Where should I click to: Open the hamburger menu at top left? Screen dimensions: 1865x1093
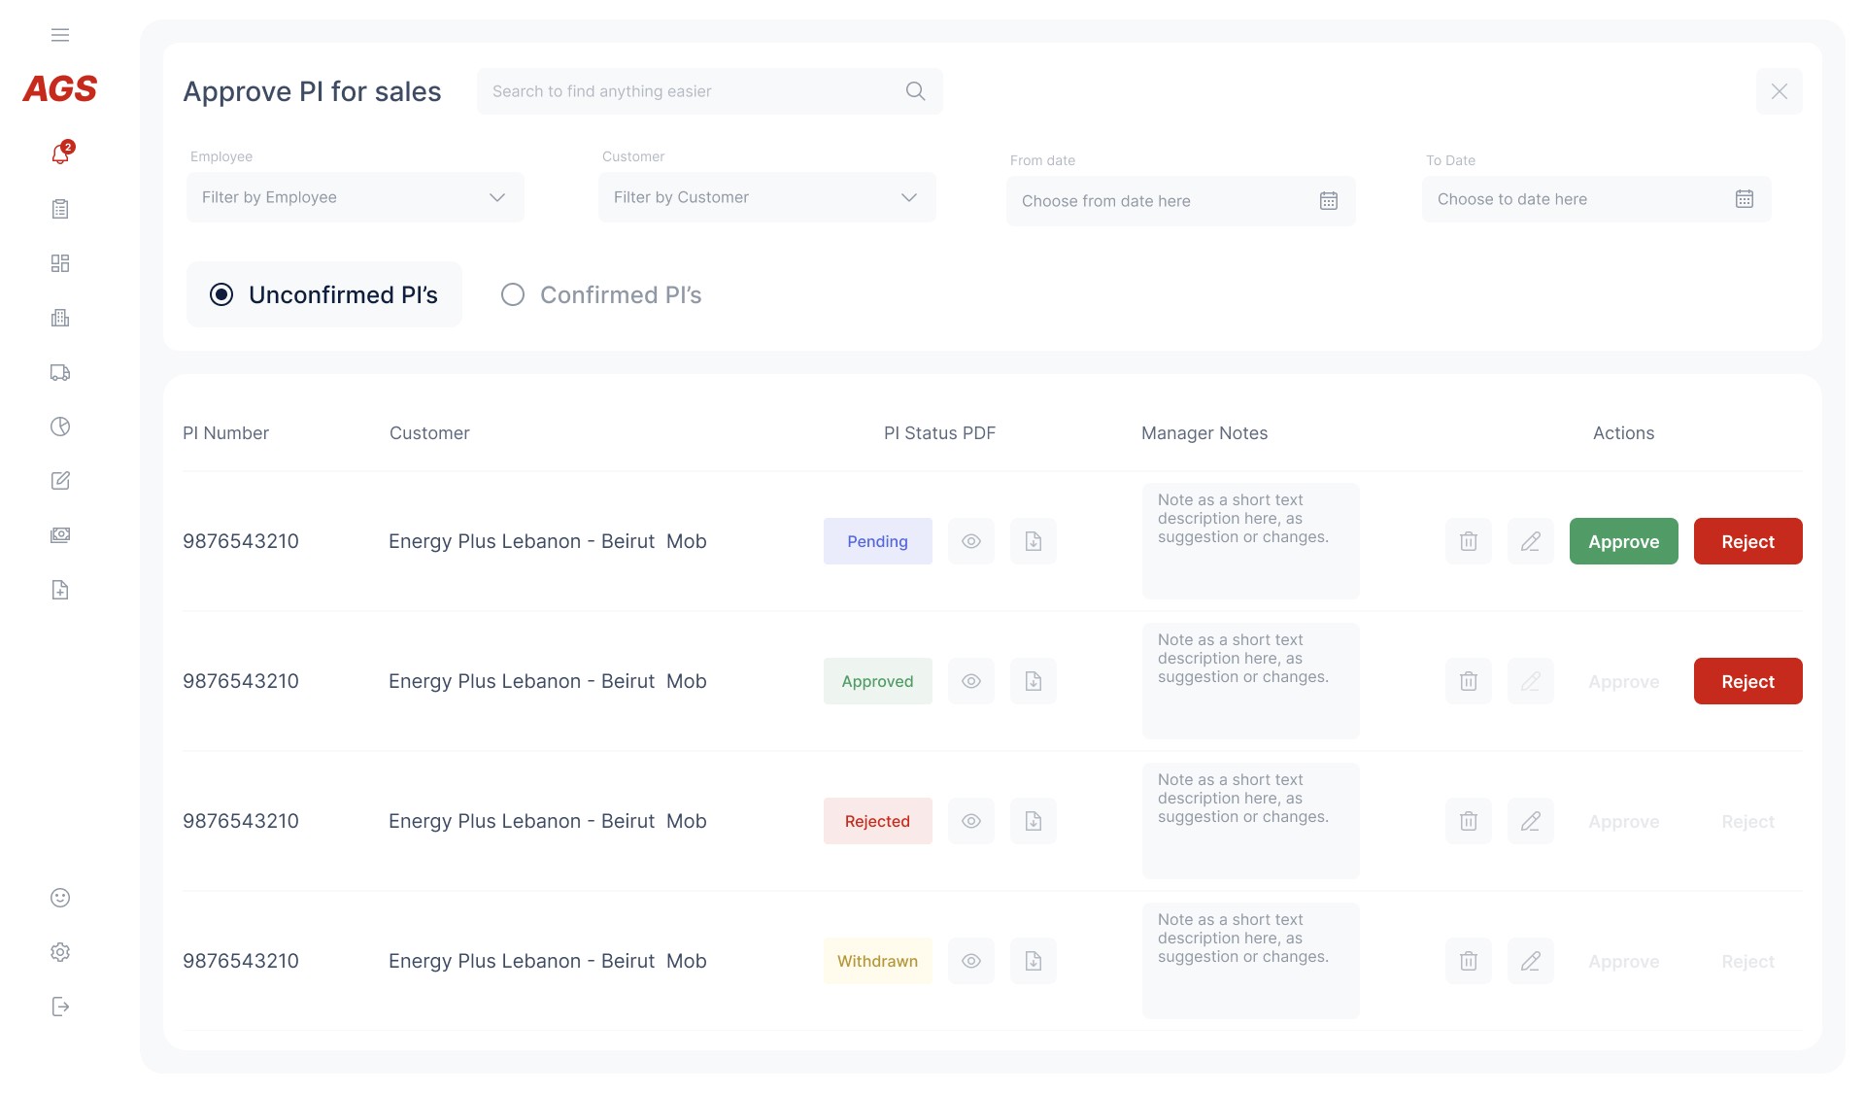[60, 36]
